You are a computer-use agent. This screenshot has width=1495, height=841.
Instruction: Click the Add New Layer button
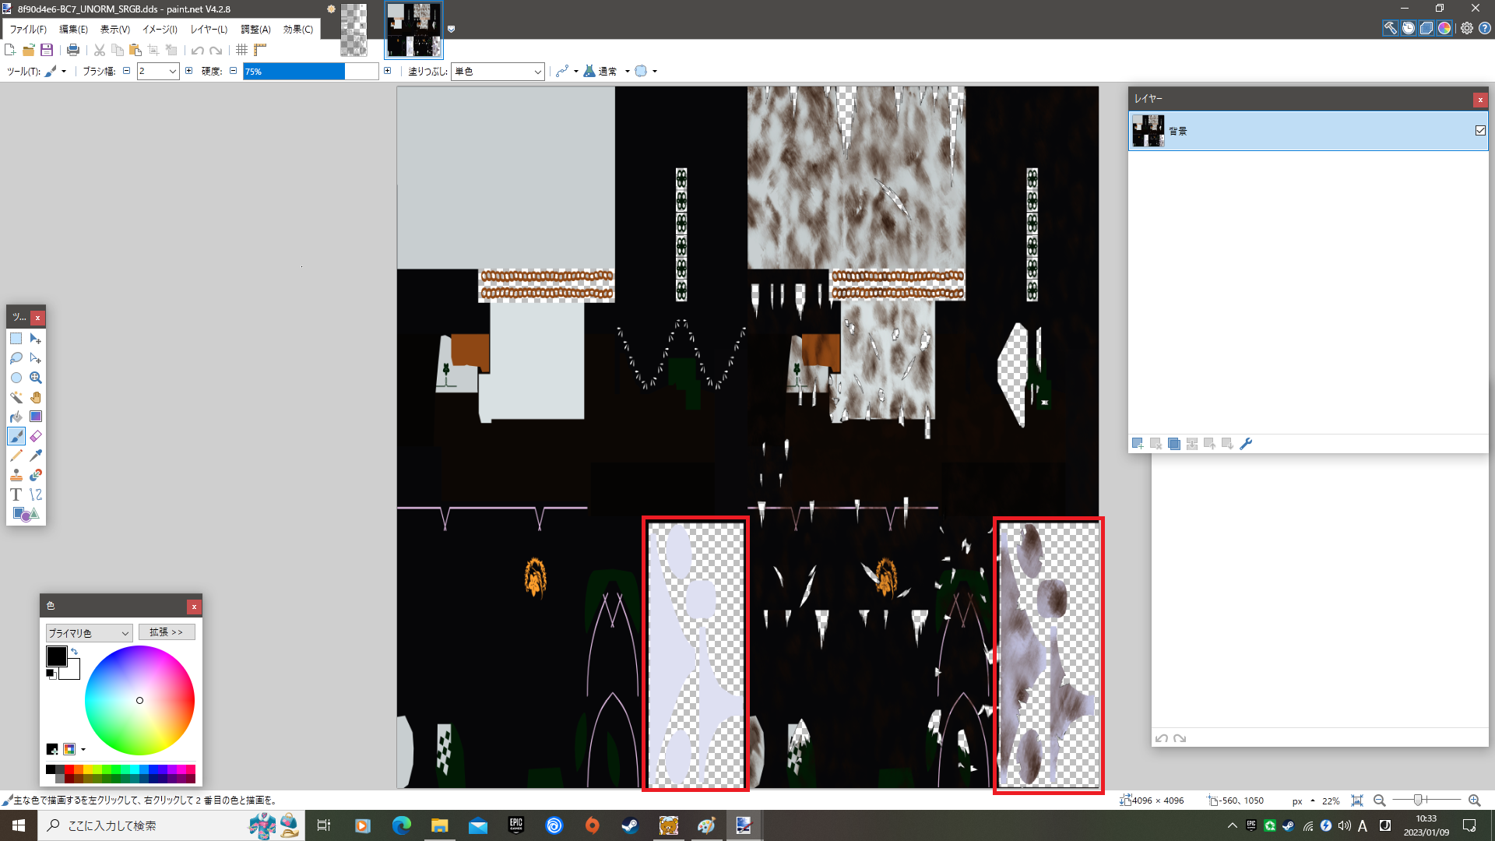point(1138,444)
